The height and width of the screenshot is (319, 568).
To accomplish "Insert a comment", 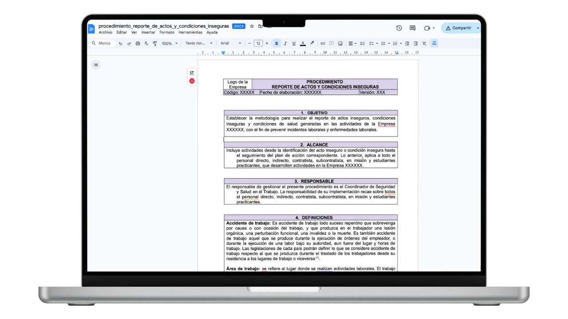I will pos(331,43).
